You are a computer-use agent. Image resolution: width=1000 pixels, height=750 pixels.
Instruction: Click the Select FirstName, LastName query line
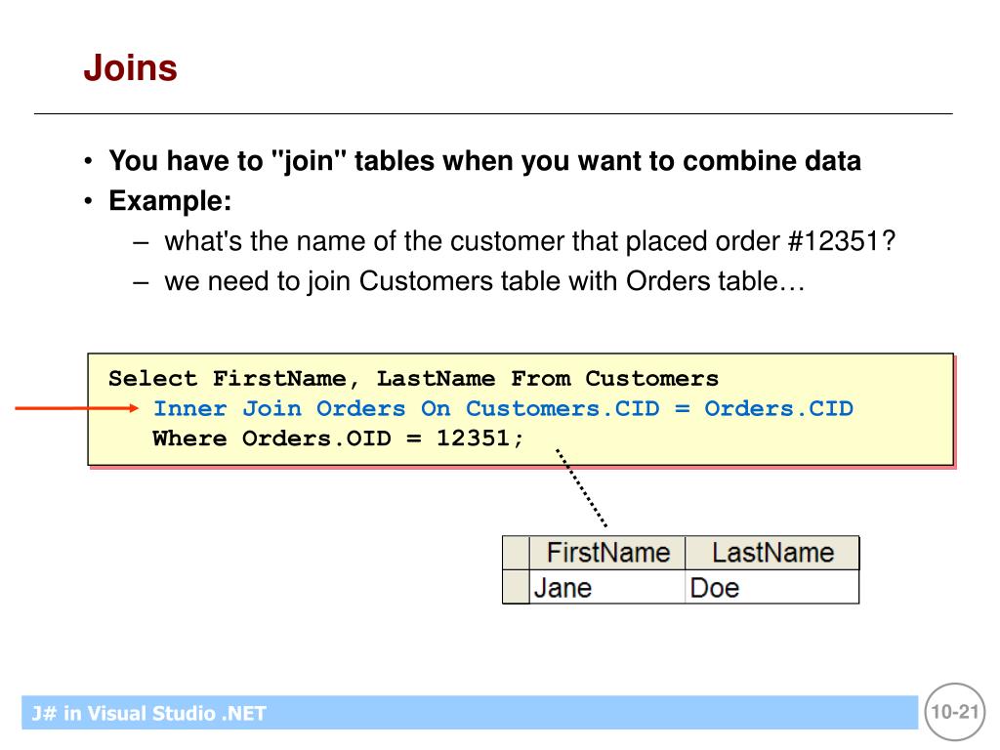point(413,379)
